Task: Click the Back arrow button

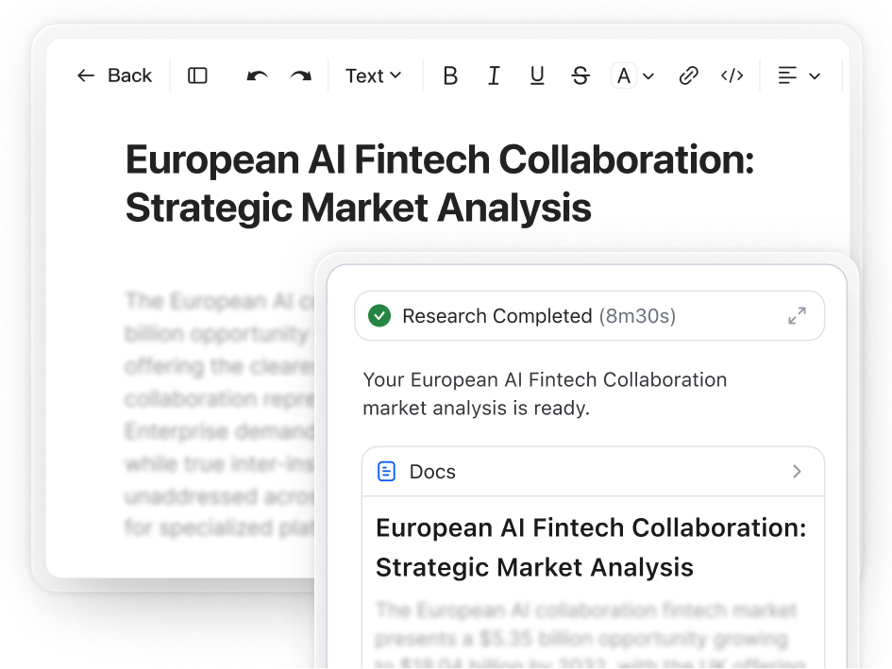Action: 113,75
